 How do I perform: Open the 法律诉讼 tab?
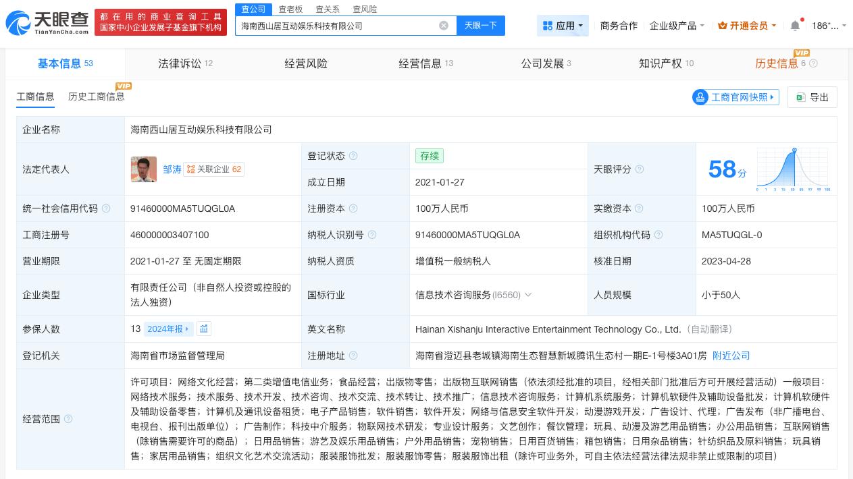(x=179, y=63)
